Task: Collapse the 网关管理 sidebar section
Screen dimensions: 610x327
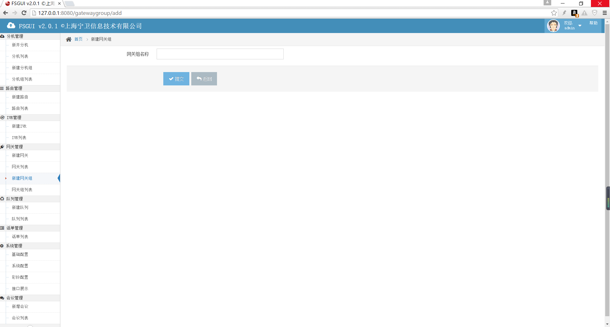Action: (15, 147)
